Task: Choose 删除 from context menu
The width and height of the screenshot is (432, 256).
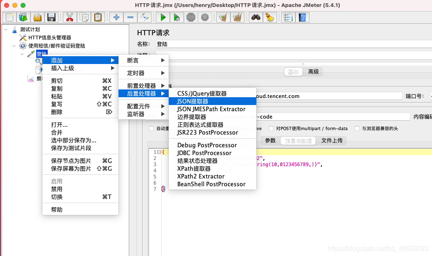Action: tap(81, 112)
